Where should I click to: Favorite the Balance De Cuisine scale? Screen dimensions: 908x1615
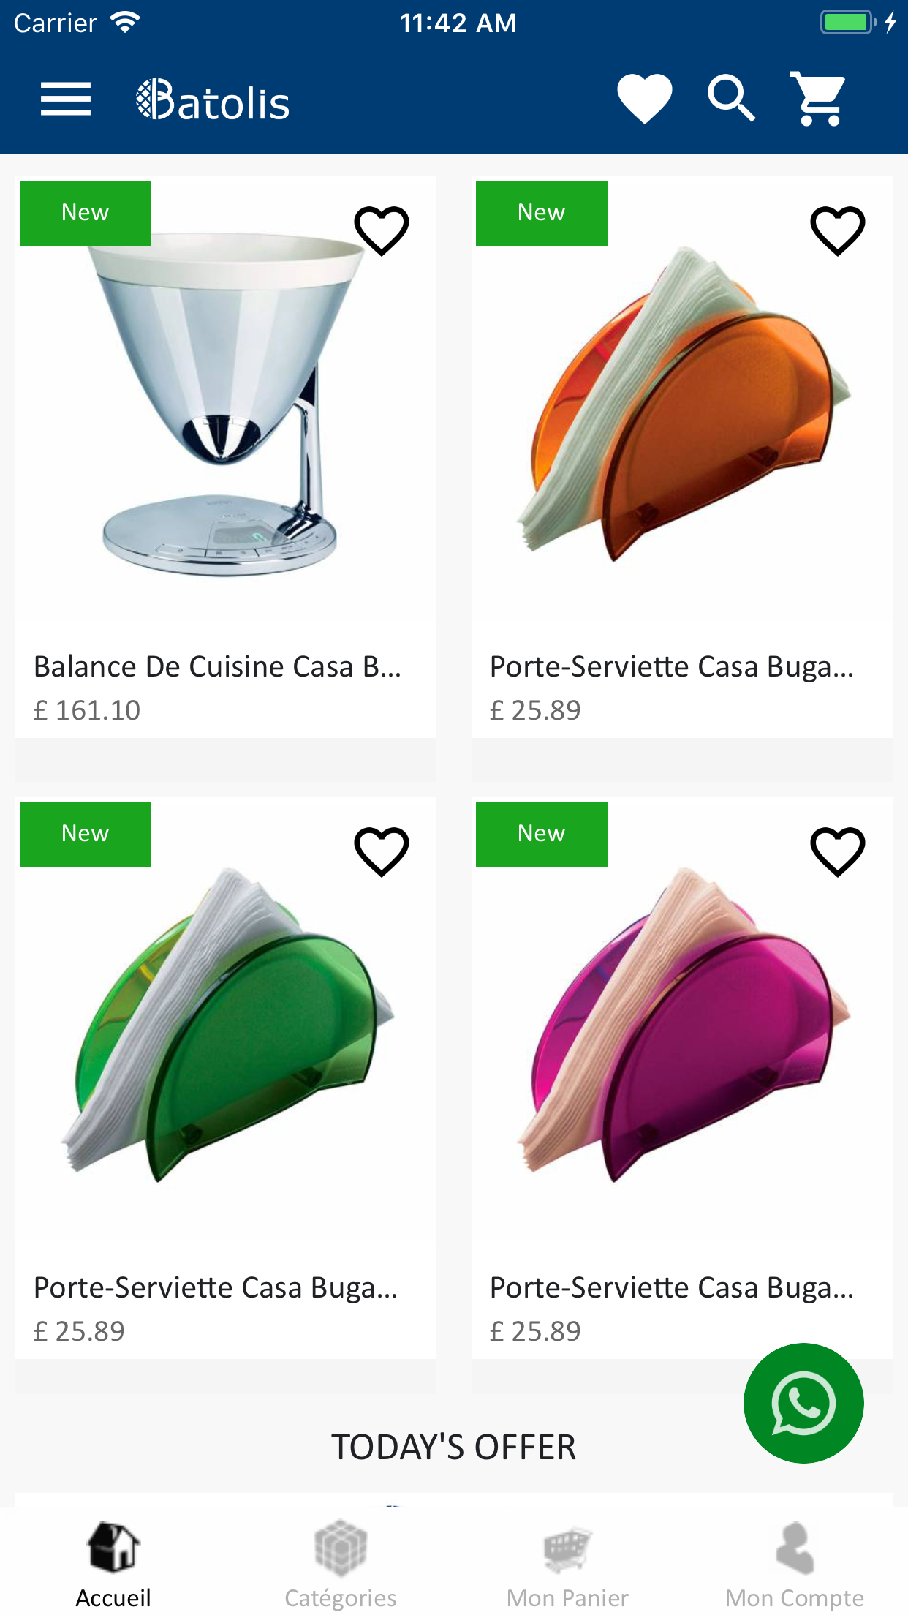[382, 230]
